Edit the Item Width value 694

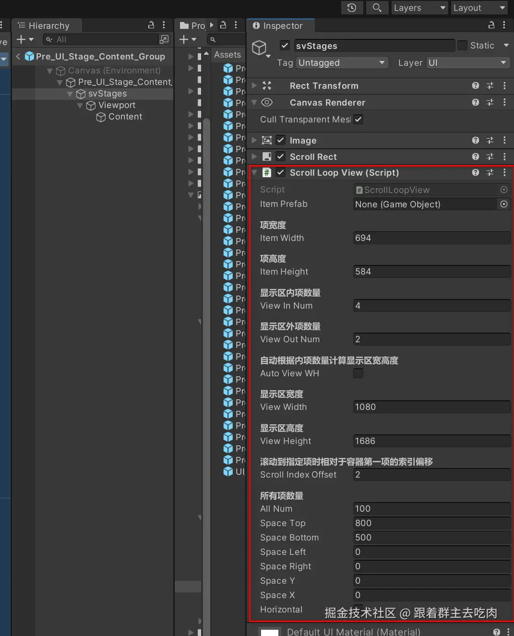coord(432,238)
